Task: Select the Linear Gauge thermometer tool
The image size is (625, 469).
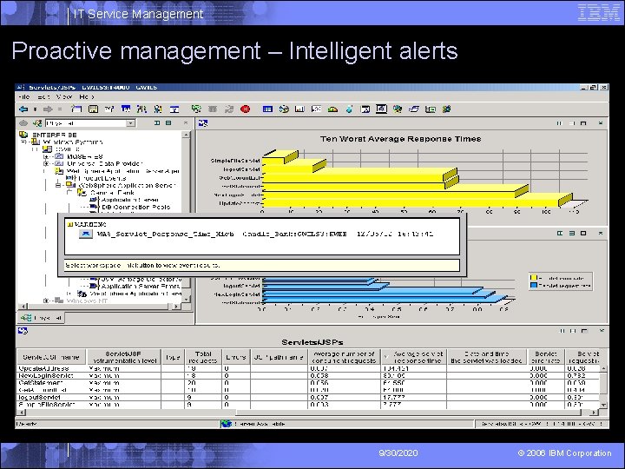Action: (x=349, y=109)
